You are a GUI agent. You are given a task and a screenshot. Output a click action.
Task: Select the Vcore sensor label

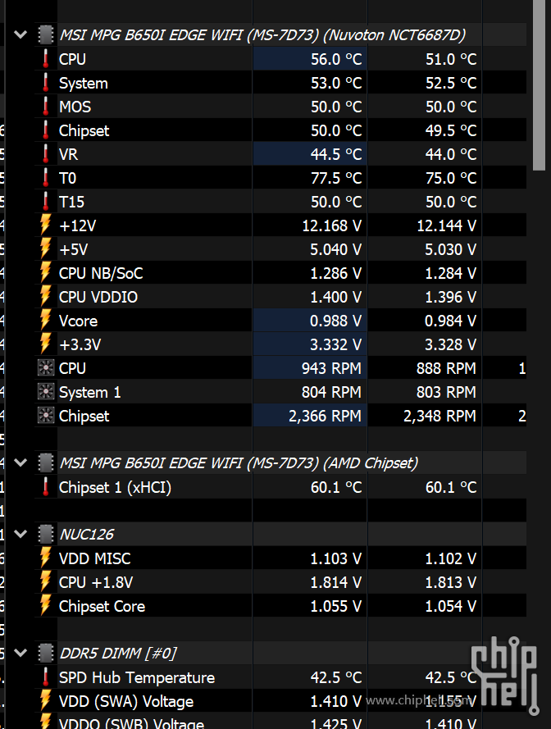(78, 321)
